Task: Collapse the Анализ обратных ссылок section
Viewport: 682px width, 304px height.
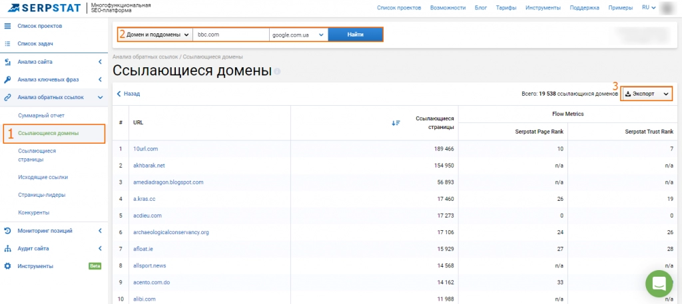Action: tap(100, 98)
